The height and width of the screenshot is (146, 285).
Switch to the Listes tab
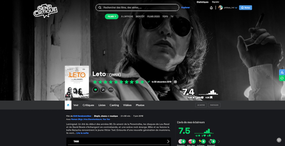pos(102,105)
